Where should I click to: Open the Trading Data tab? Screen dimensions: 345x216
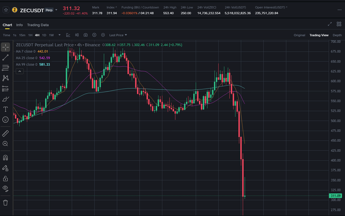[x=38, y=25]
